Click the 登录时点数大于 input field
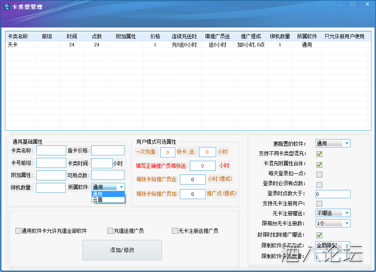376x272 pixels. pos(333,194)
